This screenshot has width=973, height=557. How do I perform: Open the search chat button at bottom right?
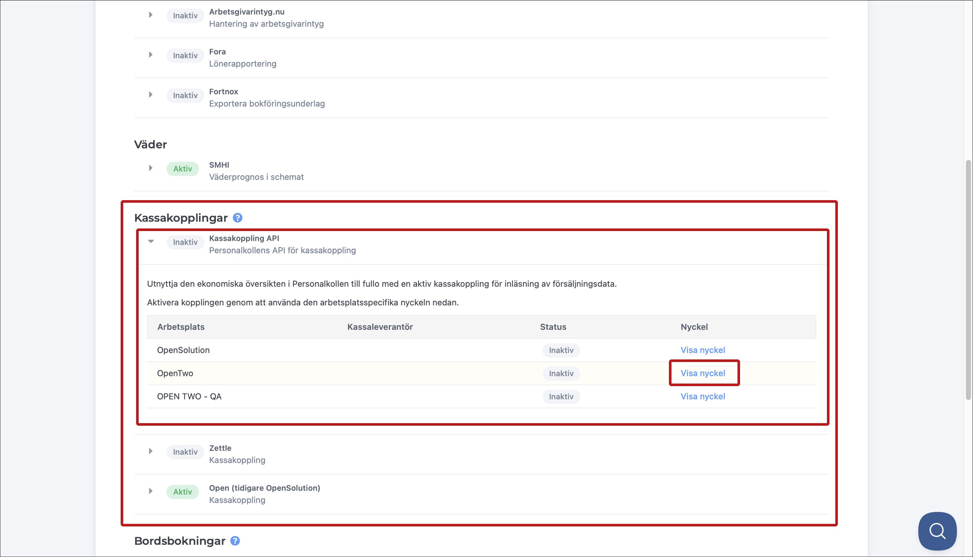pos(937,531)
